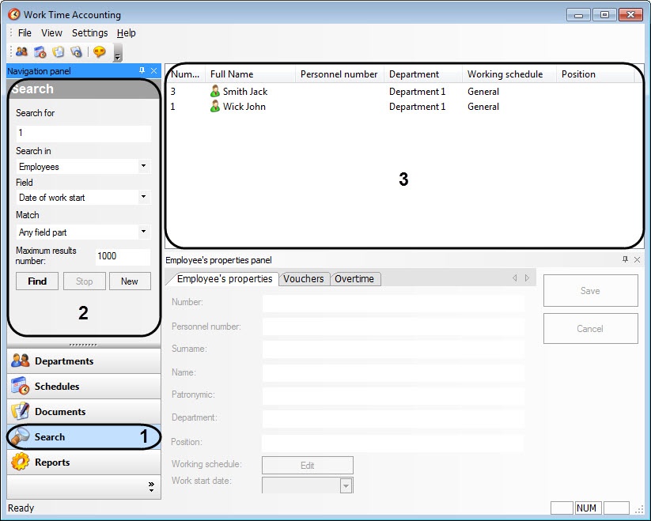Expand the Match dropdown set to Any field part
Image resolution: width=651 pixels, height=521 pixels.
(x=143, y=232)
